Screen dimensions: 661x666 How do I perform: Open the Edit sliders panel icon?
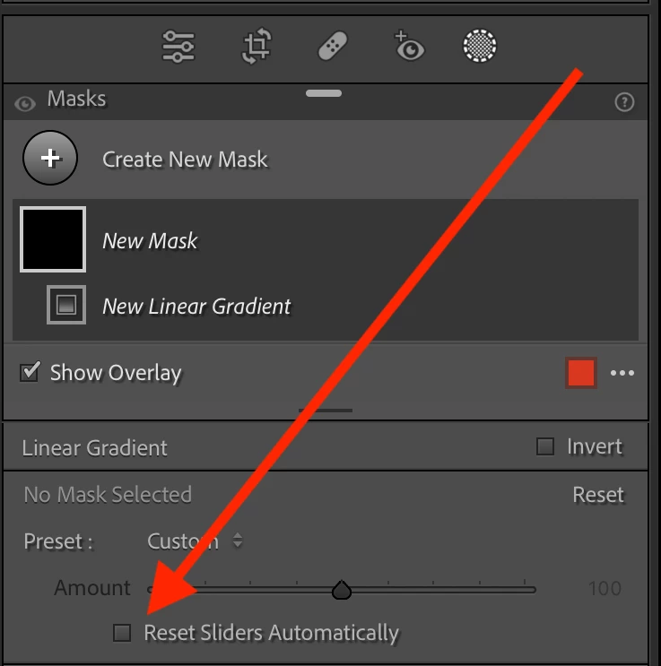[178, 47]
